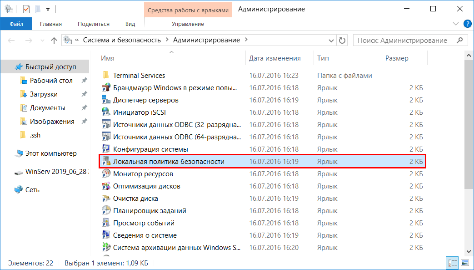The height and width of the screenshot is (270, 474).
Task: Click the Диспетчер серверов shortcut icon
Action: [106, 100]
